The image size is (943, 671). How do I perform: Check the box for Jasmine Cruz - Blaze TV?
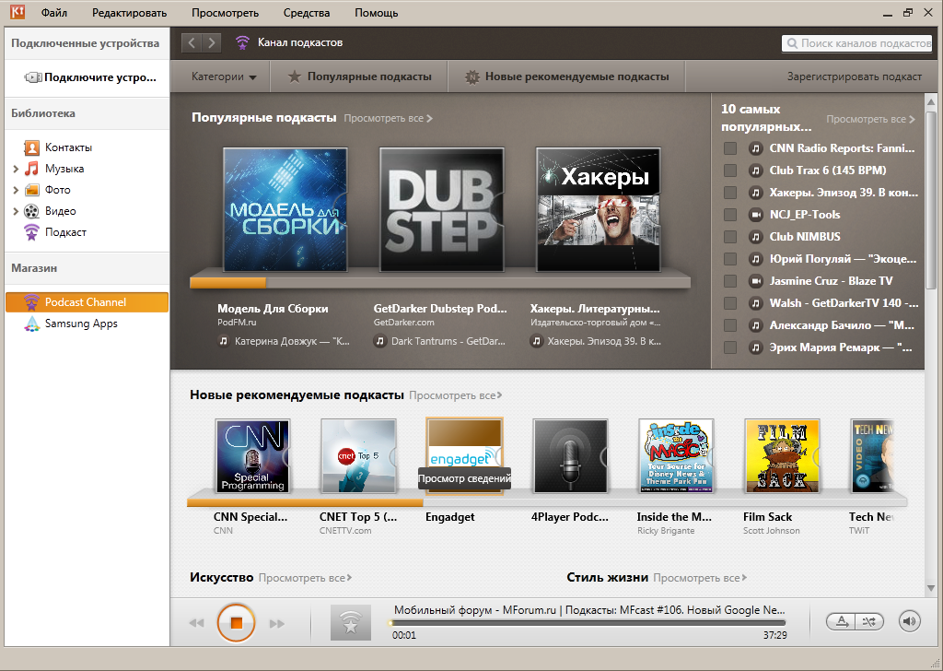(x=730, y=281)
